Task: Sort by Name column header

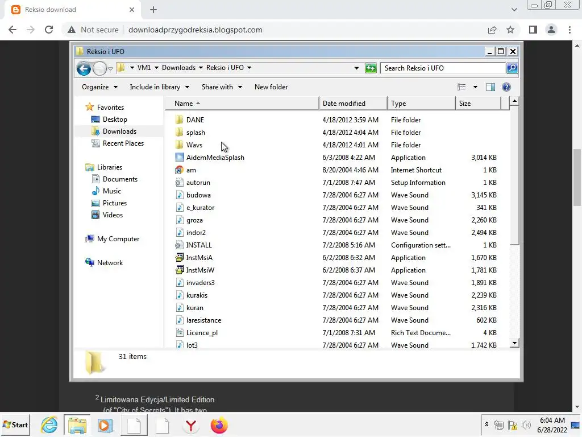Action: (242, 104)
